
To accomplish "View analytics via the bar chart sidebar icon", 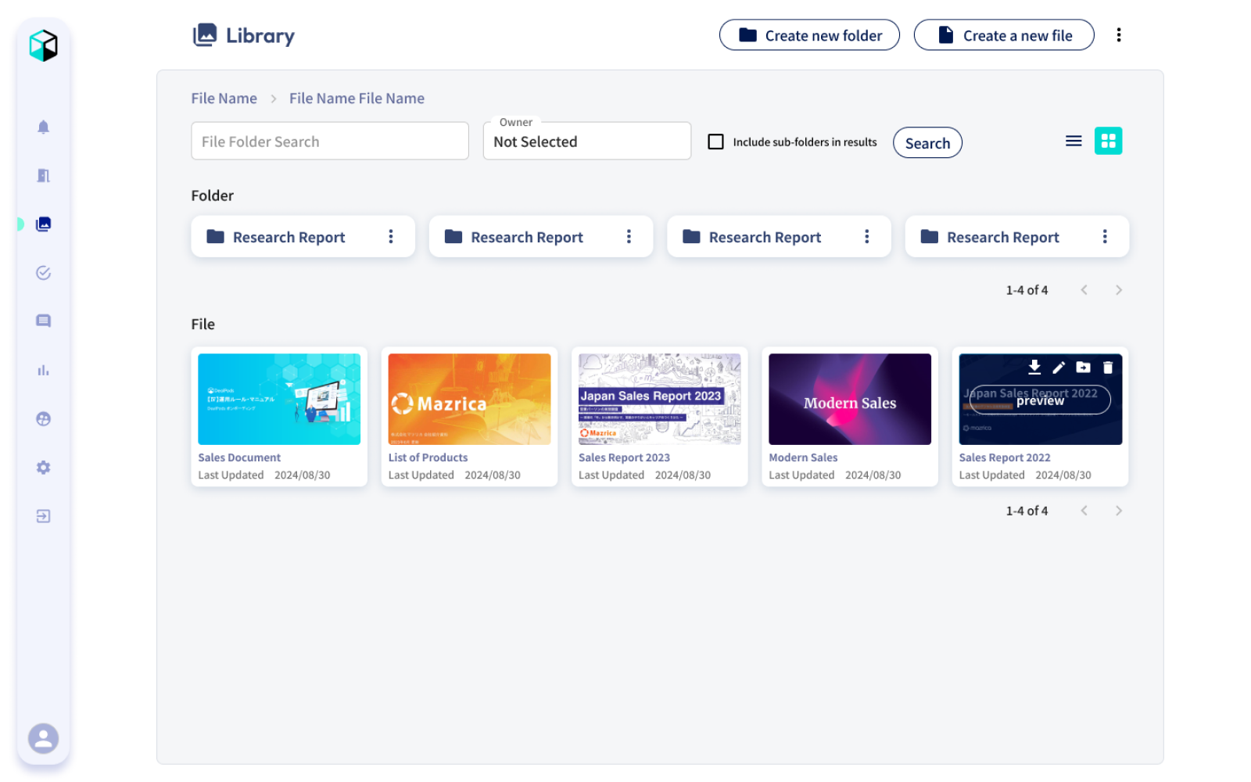I will pos(43,370).
